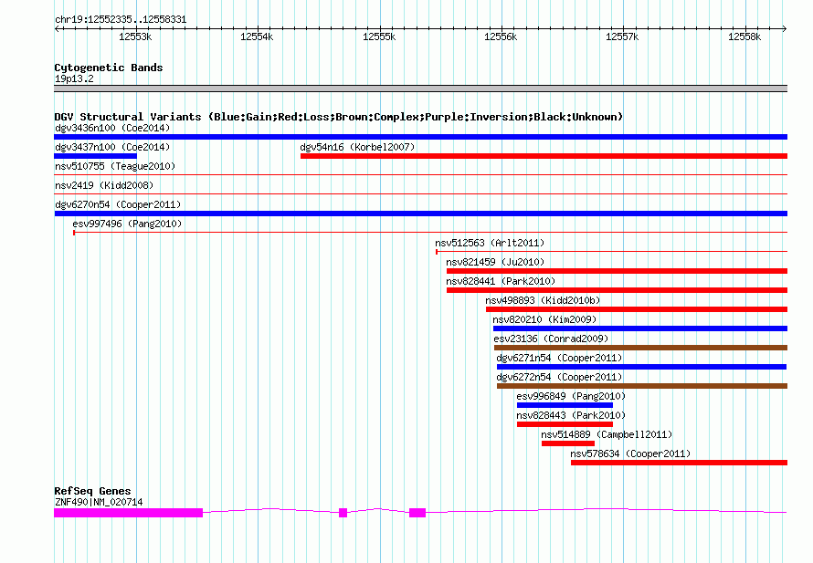Open the nsv2419 (Kidd2008) variant label
Screen dimensions: 813x563
point(104,185)
